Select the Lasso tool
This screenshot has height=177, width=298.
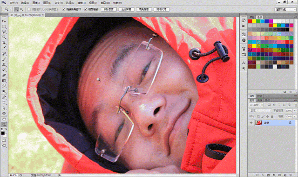point(4,32)
